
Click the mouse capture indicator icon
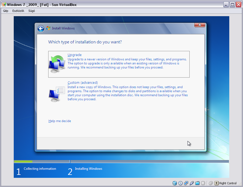pyautogui.click(x=211, y=183)
